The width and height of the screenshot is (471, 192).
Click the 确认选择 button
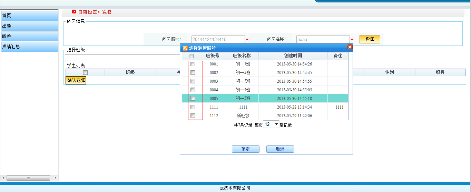(76, 80)
